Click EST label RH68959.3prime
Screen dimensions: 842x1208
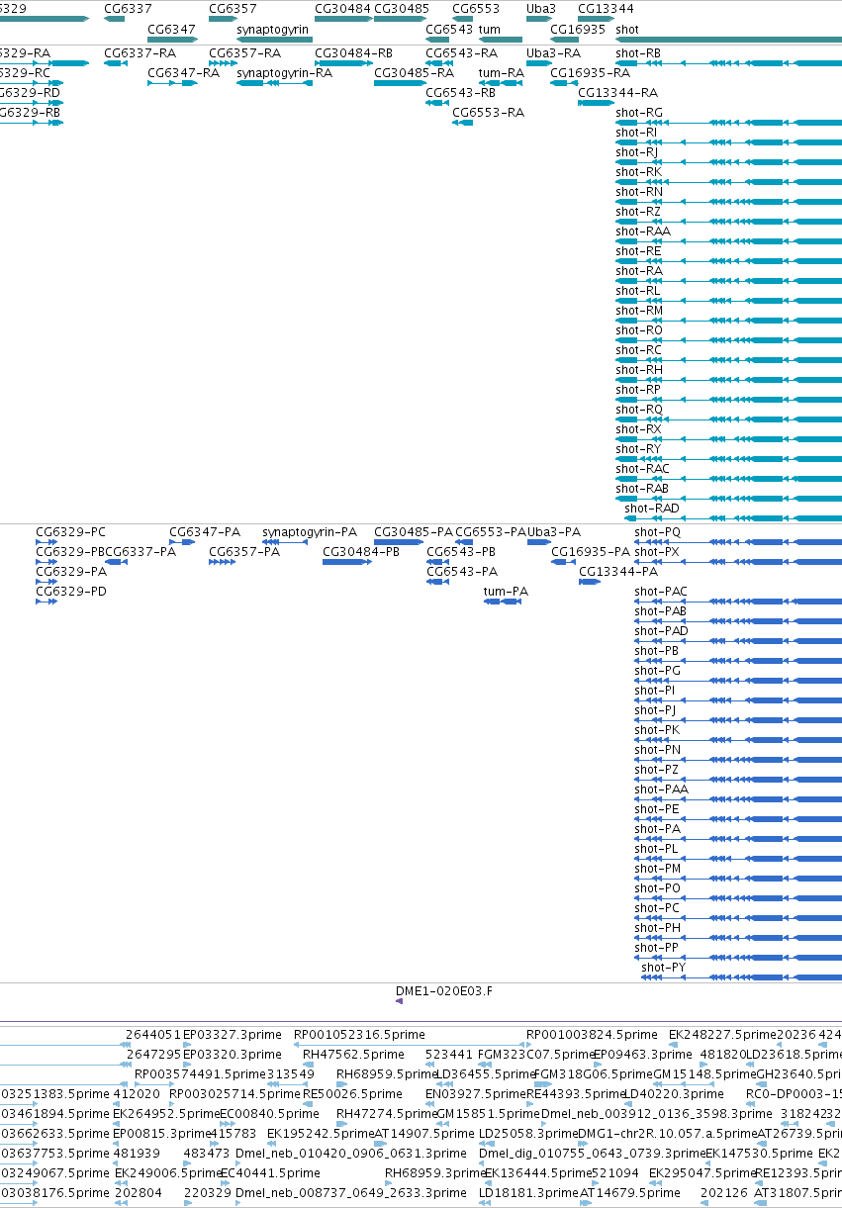pyautogui.click(x=434, y=1172)
